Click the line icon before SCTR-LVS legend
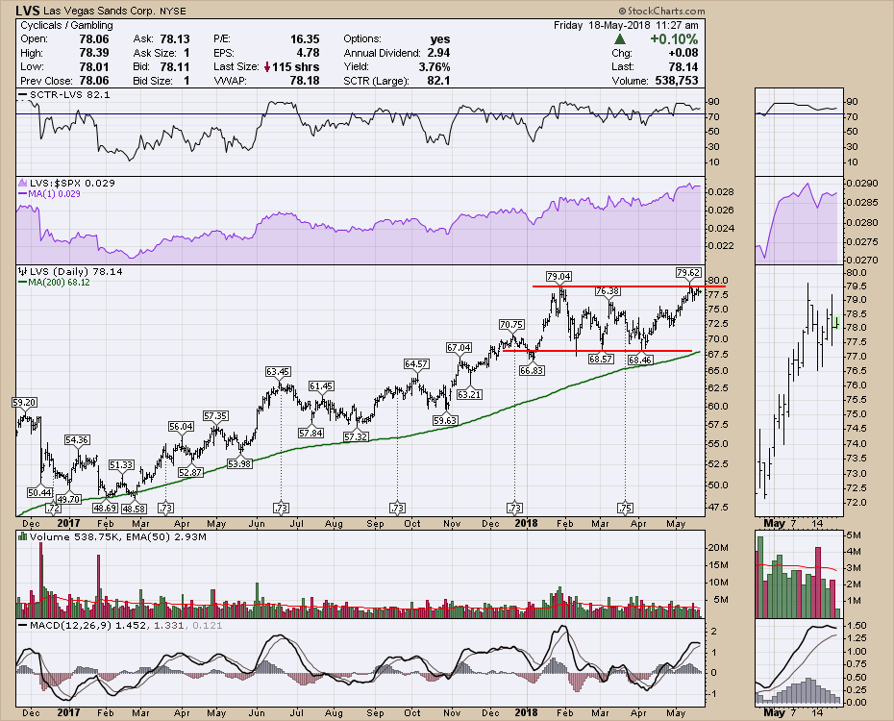This screenshot has height=721, width=894. point(23,94)
